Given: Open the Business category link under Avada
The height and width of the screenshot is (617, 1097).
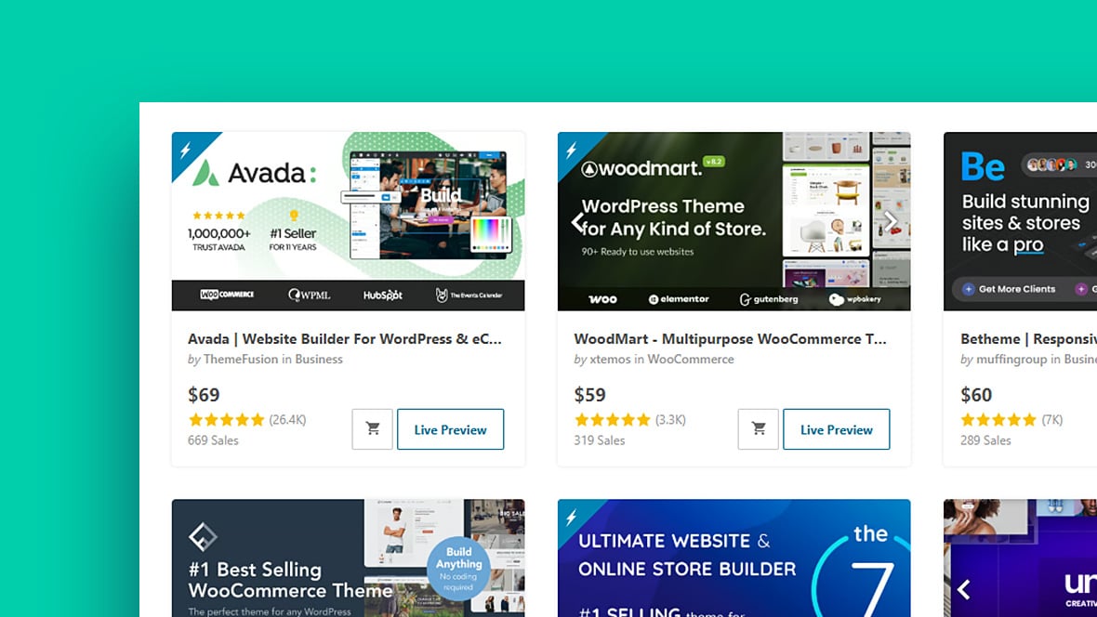Looking at the screenshot, I should coord(318,359).
